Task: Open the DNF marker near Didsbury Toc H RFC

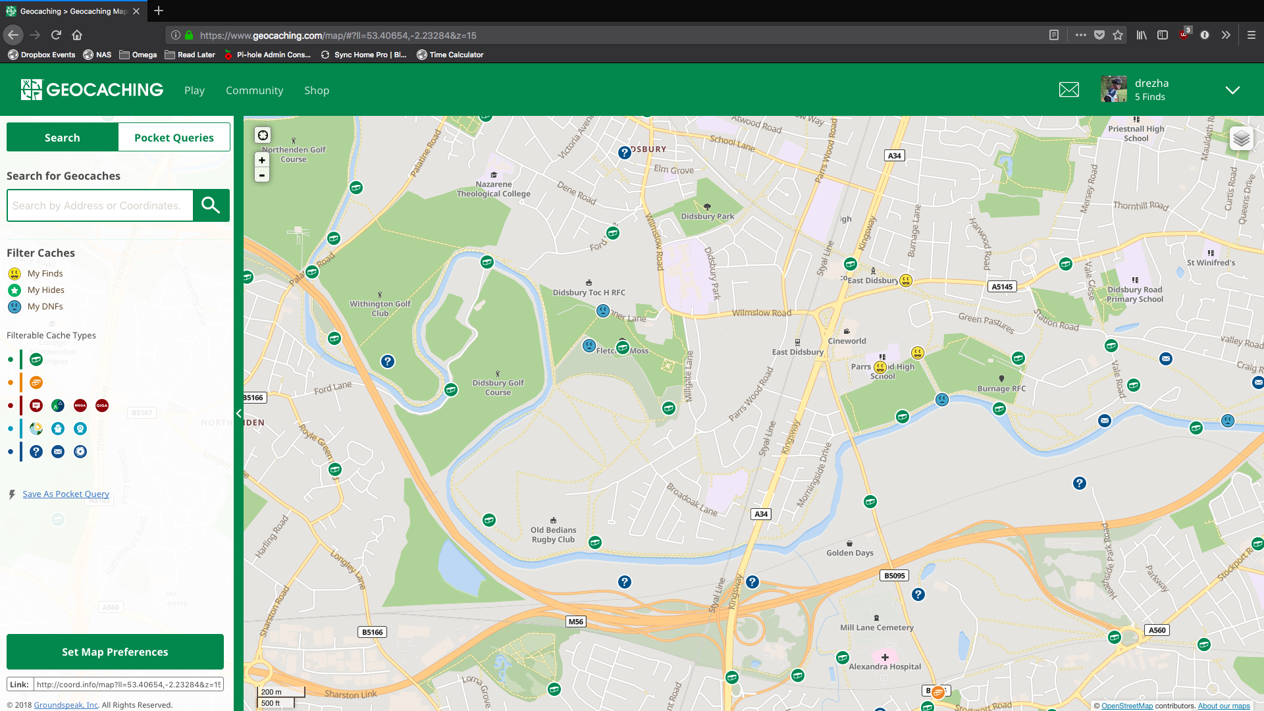Action: [603, 311]
